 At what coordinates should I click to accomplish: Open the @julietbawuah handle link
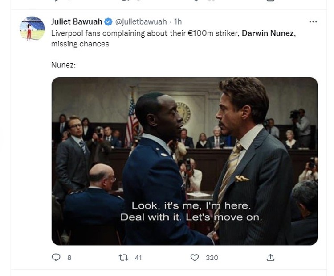[141, 21]
